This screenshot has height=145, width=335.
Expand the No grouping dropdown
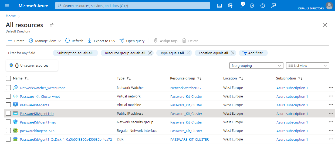coord(256,66)
